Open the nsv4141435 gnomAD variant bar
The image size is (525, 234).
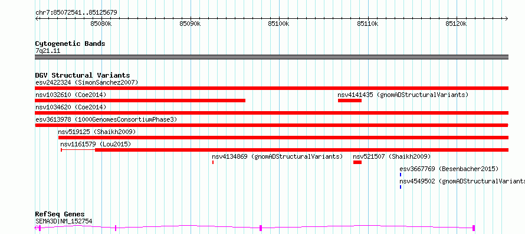[x=350, y=101]
